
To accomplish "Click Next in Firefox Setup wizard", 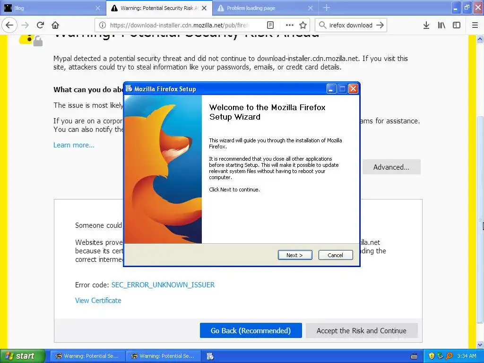I will (x=295, y=255).
